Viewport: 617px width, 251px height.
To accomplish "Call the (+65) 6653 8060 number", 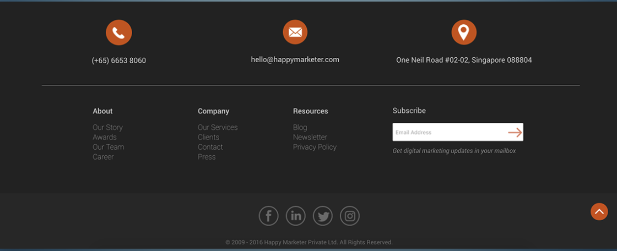I will click(x=119, y=61).
